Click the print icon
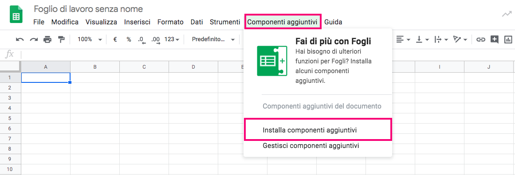This screenshot has height=175, width=515. [47, 39]
